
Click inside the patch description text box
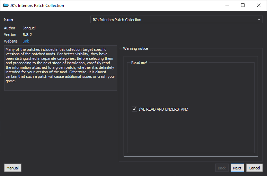pos(61,68)
